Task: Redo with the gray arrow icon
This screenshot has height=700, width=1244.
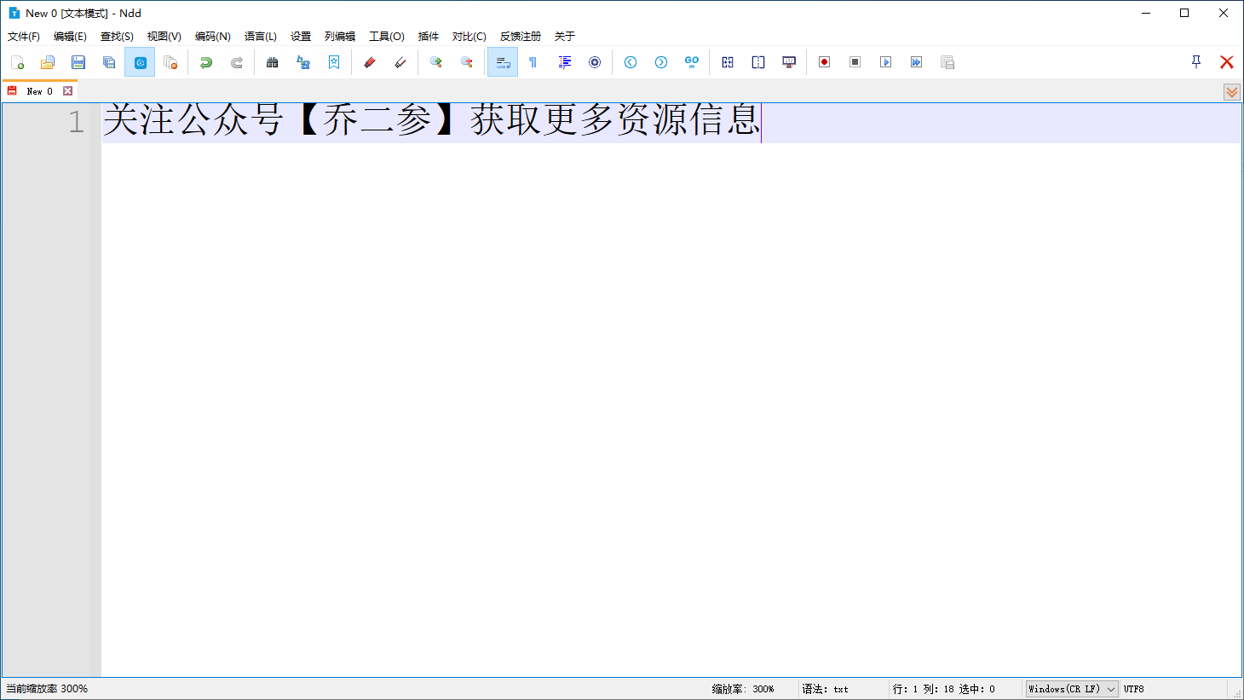Action: point(237,62)
